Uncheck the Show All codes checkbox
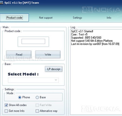 click(6, 105)
